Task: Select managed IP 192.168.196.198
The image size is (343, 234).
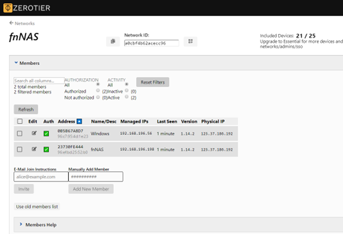Action: 137,149
